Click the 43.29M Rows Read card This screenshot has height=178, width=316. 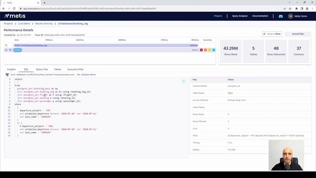click(231, 51)
